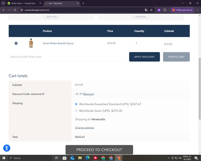
Task: Open the network icon in system tray
Action: [176, 158]
